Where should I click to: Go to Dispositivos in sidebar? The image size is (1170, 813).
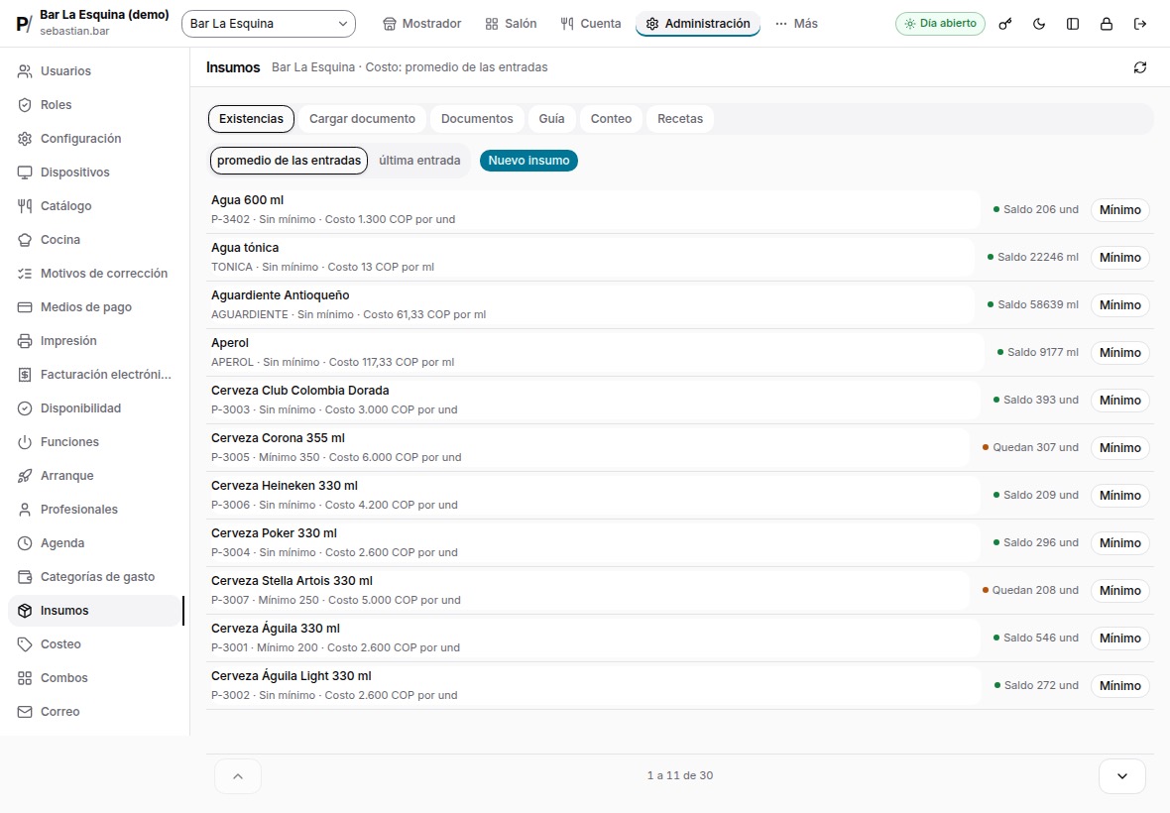point(95,173)
